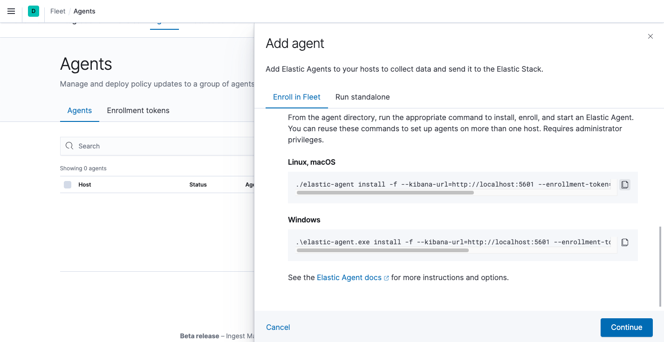Click the green "D" space avatar
Image resolution: width=664 pixels, height=342 pixels.
pyautogui.click(x=33, y=11)
